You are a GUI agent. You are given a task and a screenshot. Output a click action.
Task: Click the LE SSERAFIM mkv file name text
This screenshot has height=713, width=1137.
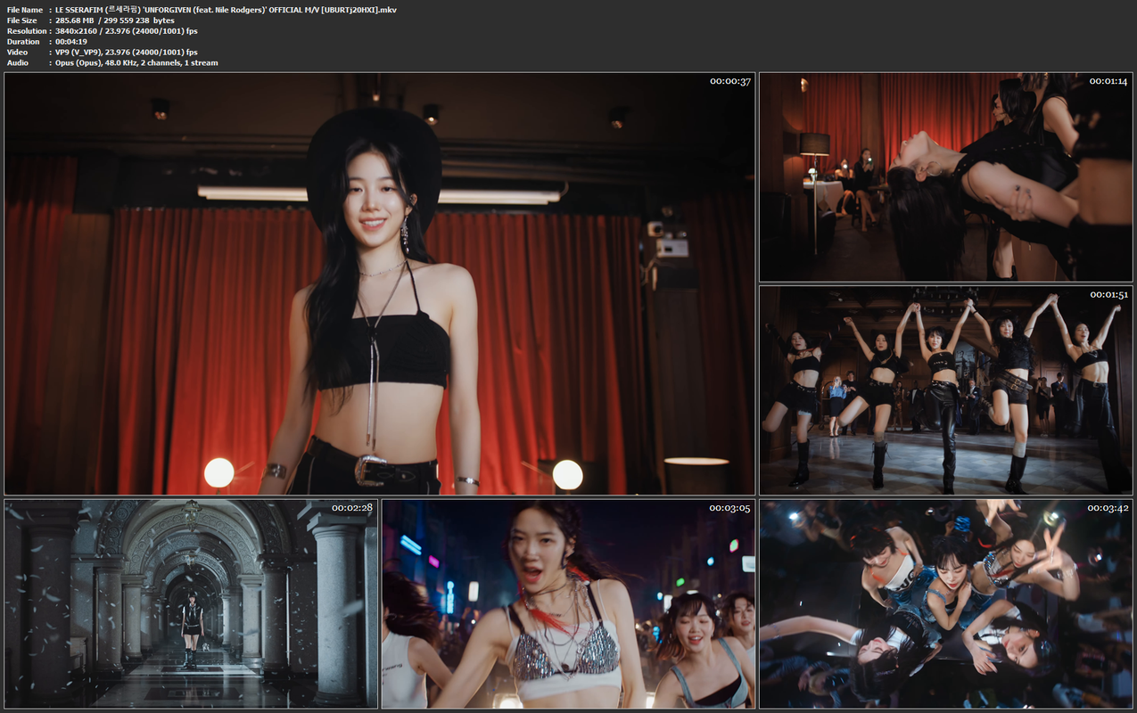tap(226, 10)
